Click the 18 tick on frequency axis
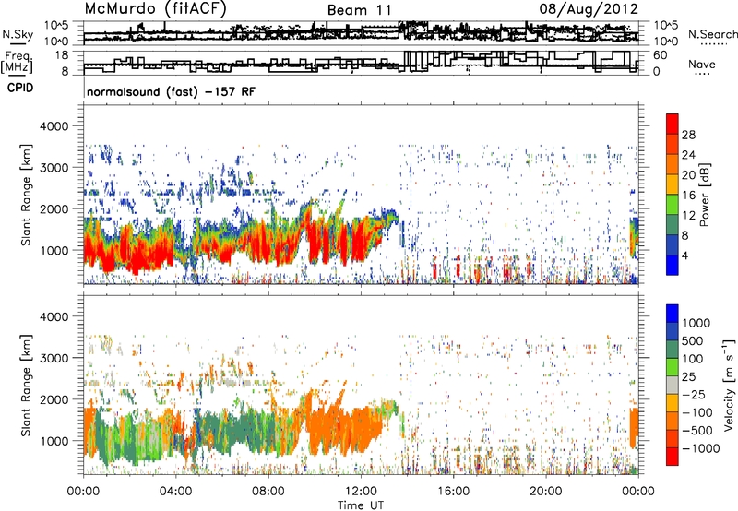Image resolution: width=738 pixels, height=511 pixels. [62, 55]
